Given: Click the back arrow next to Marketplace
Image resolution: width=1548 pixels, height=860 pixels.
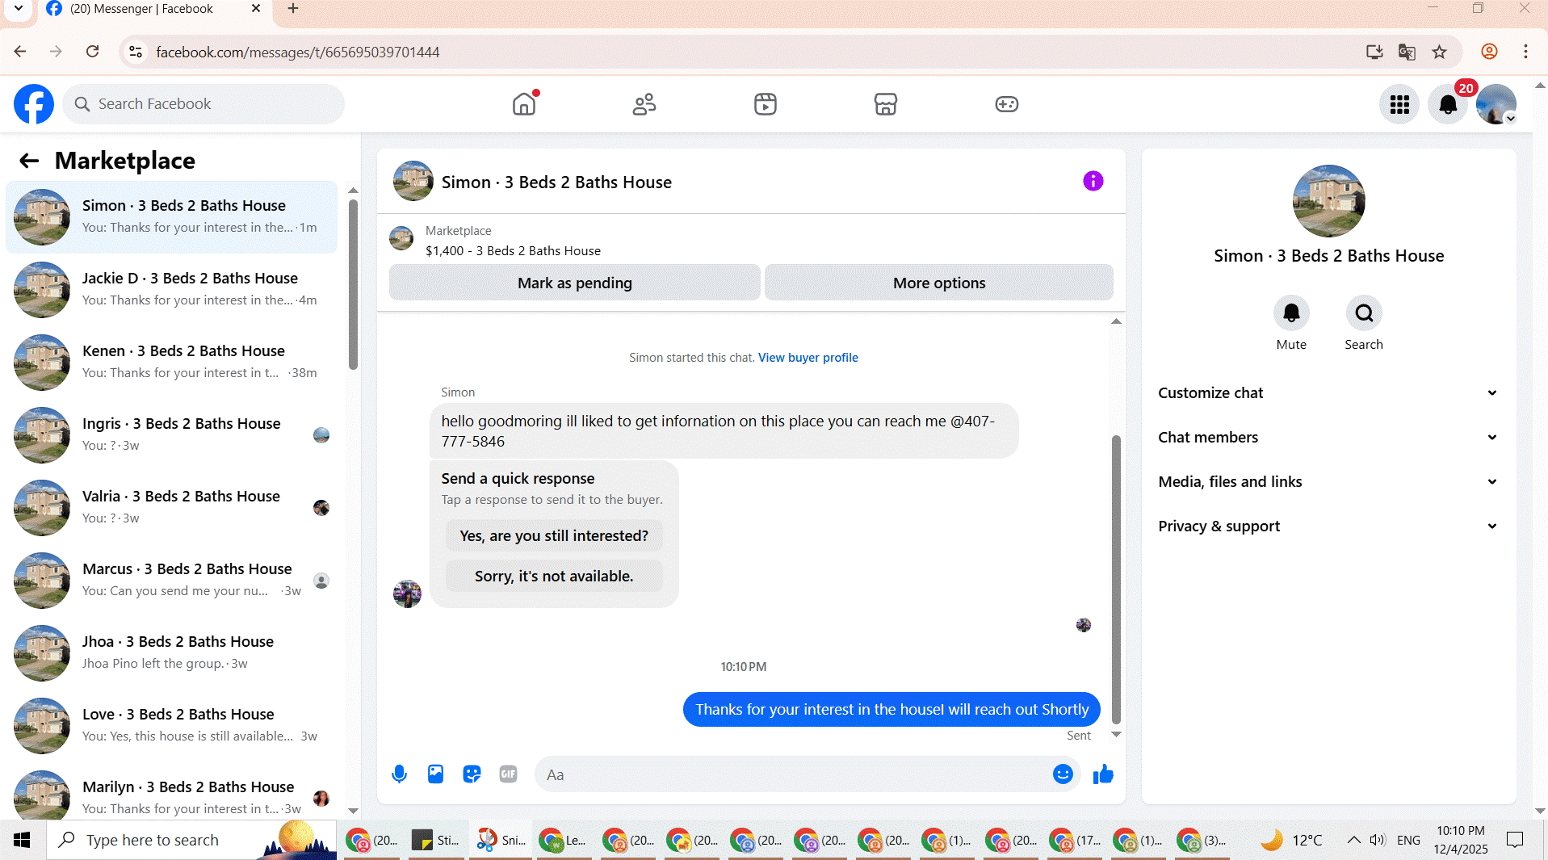Looking at the screenshot, I should [x=29, y=161].
